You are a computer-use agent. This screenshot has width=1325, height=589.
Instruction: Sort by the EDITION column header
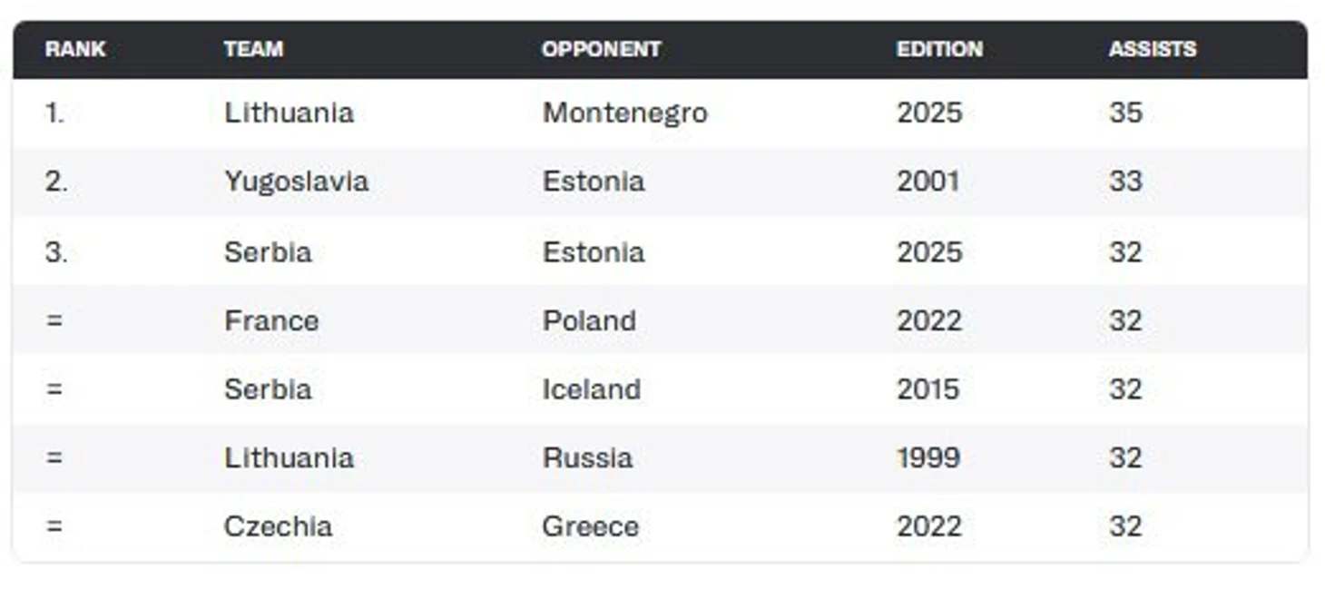939,49
